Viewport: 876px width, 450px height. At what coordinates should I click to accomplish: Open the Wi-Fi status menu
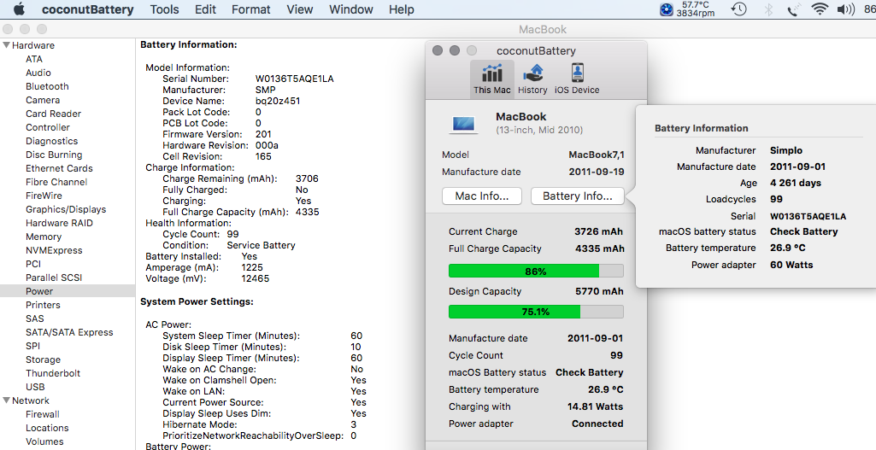[820, 9]
